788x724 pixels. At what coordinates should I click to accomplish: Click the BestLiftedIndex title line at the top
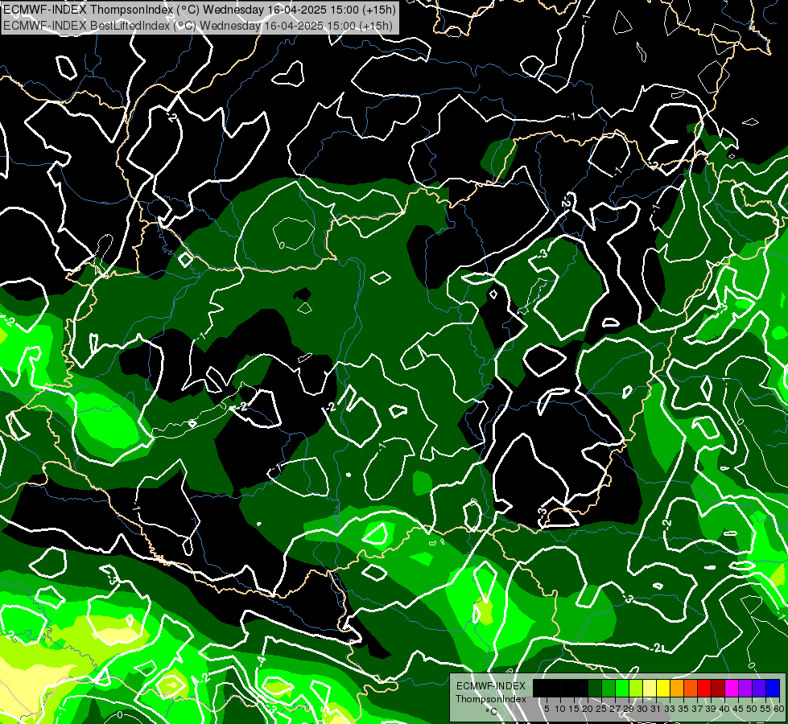coord(197,26)
